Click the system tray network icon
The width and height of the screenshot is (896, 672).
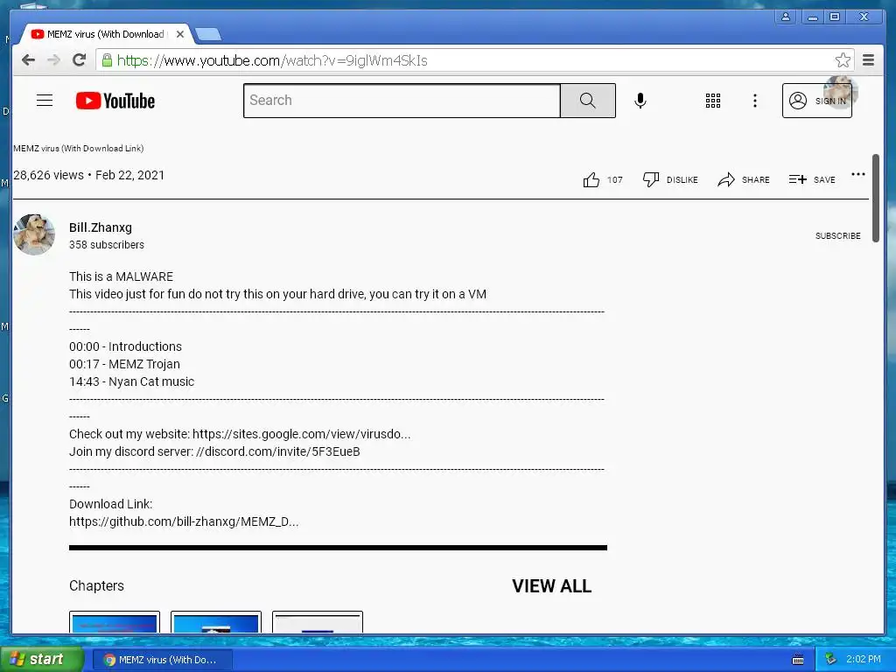(830, 660)
